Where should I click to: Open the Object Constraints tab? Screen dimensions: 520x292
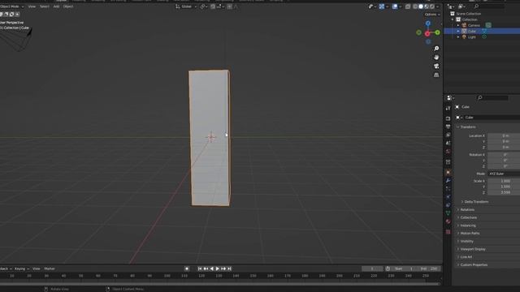[448, 205]
